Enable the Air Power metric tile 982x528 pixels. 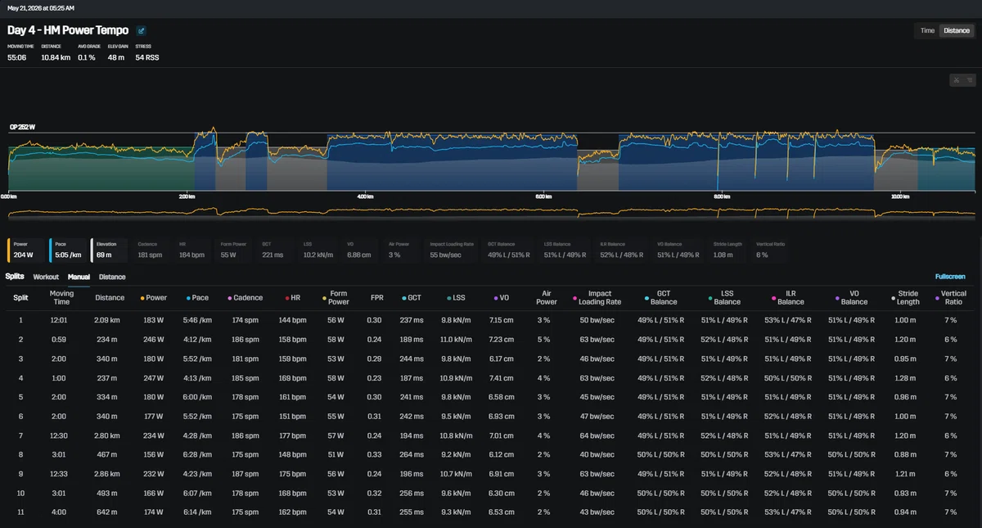pyautogui.click(x=403, y=250)
